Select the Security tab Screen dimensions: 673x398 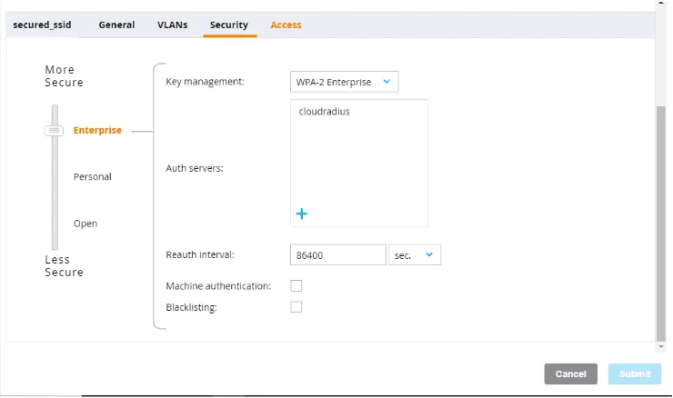[228, 25]
